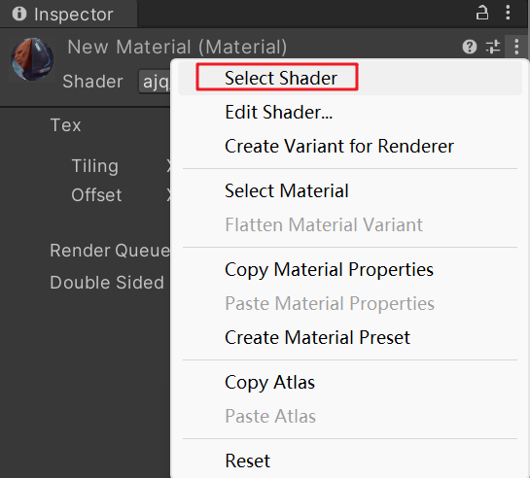Click the Render Queue label
This screenshot has height=478, width=530.
[110, 251]
